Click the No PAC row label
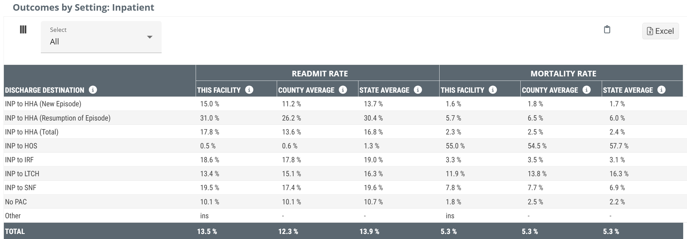The height and width of the screenshot is (239, 687). (x=16, y=202)
